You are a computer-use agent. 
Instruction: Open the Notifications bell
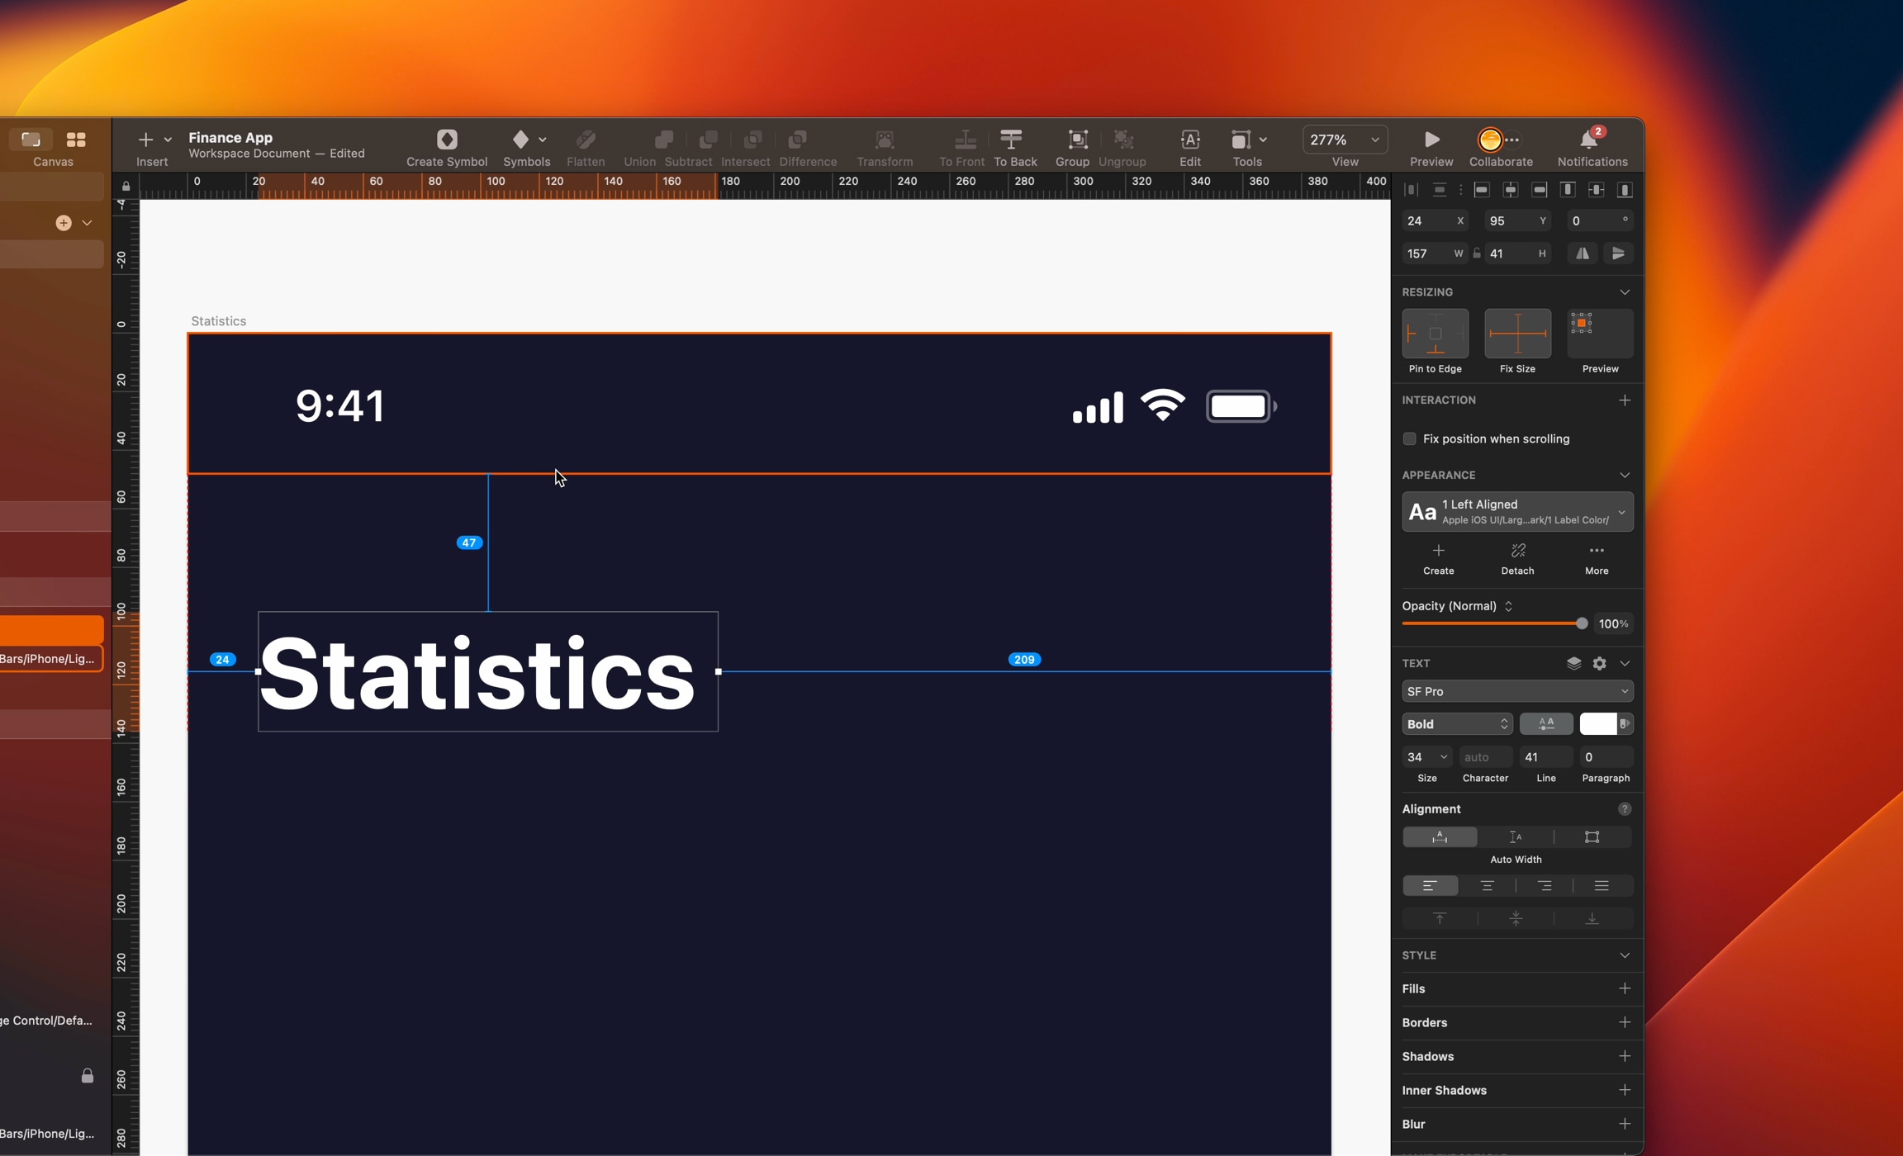click(x=1588, y=140)
